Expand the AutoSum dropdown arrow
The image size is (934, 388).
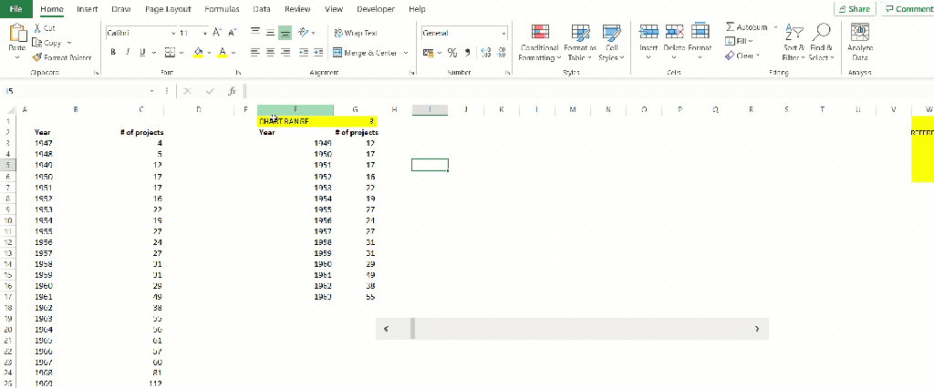click(x=775, y=27)
